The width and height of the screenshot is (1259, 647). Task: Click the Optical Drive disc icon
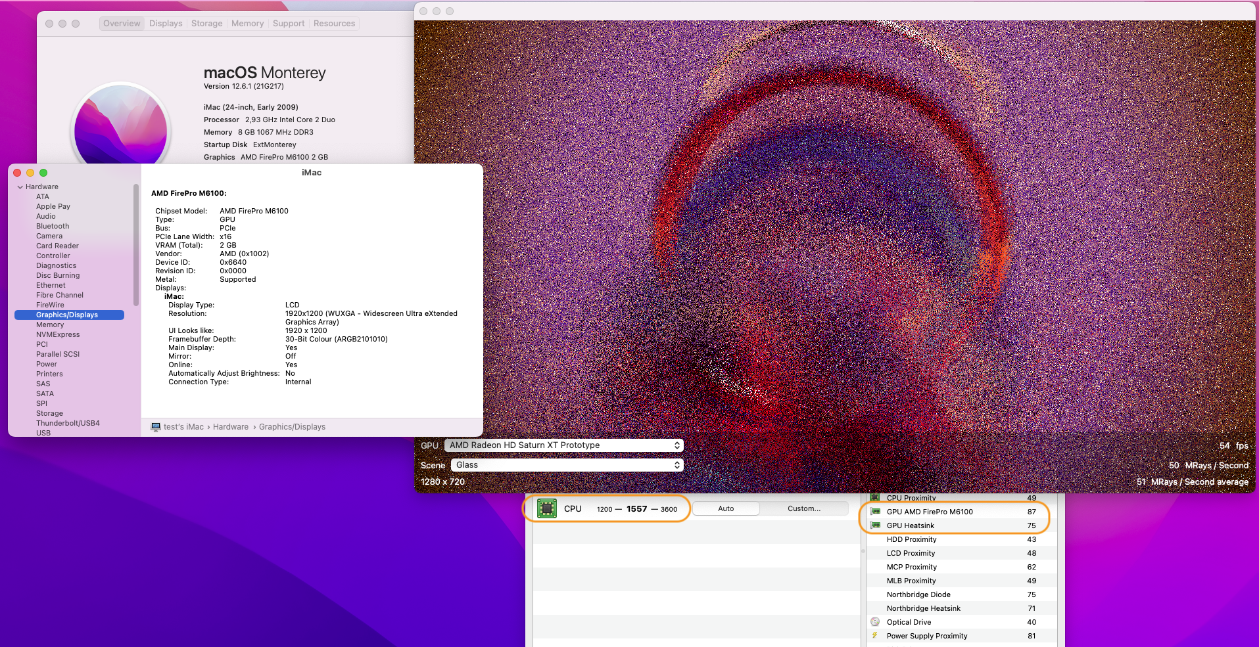coord(875,622)
